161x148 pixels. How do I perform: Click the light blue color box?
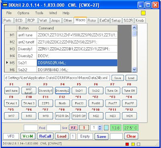coord(106,127)
